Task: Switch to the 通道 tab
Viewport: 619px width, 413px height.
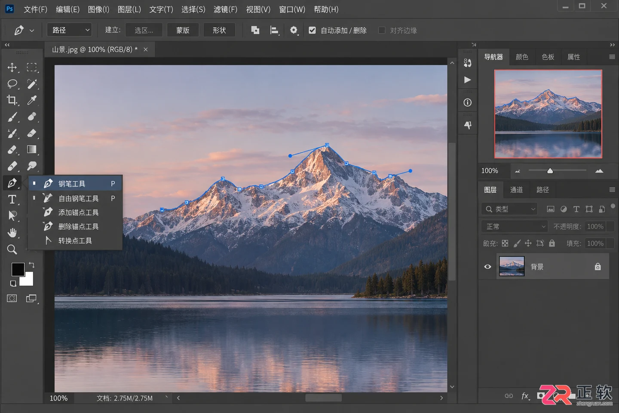Action: coord(516,190)
